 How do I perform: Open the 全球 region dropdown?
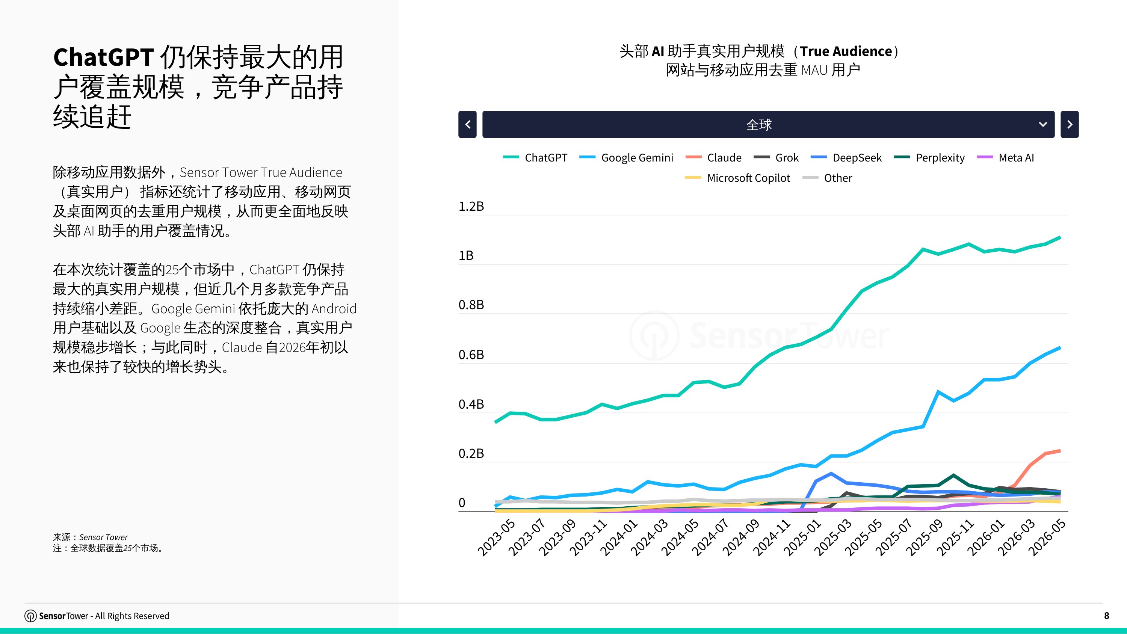[768, 124]
